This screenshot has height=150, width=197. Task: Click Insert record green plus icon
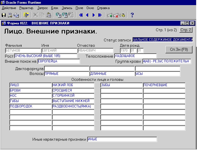point(109,15)
